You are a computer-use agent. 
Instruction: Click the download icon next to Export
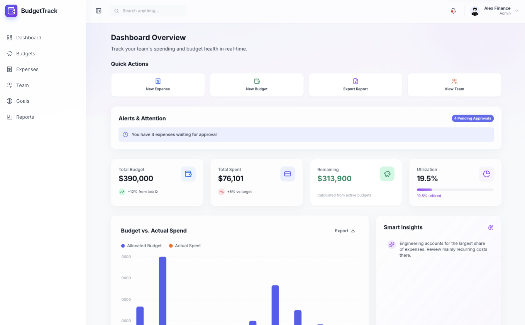(x=353, y=231)
